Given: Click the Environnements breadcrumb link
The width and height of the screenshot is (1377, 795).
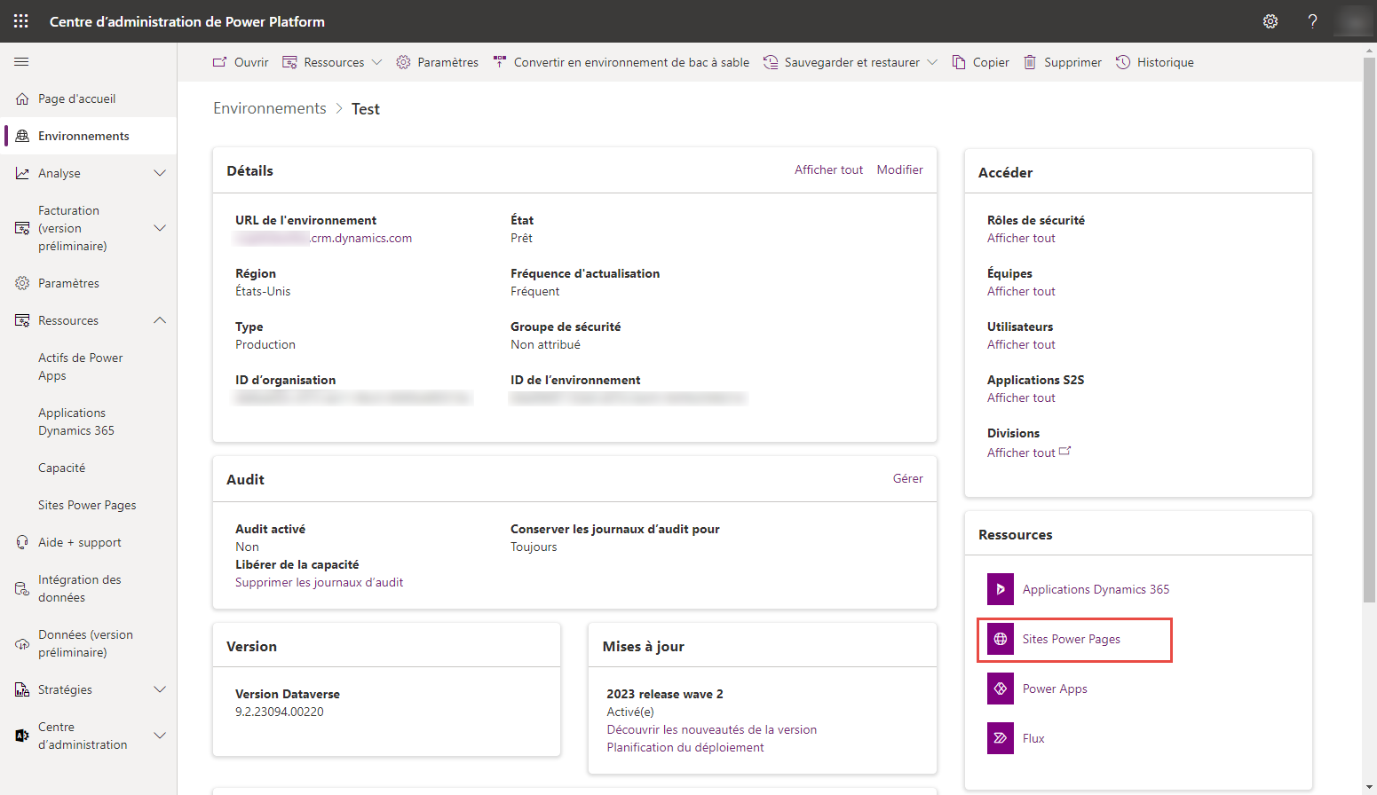Looking at the screenshot, I should [270, 108].
